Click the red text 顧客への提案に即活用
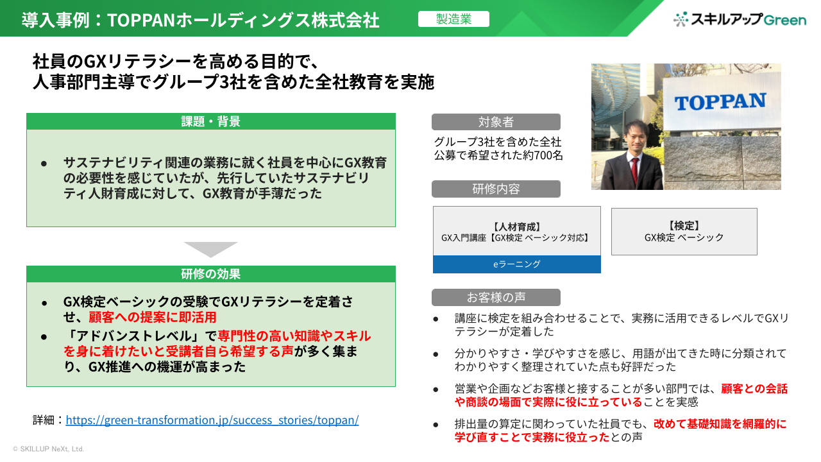821x462 pixels. click(x=152, y=317)
